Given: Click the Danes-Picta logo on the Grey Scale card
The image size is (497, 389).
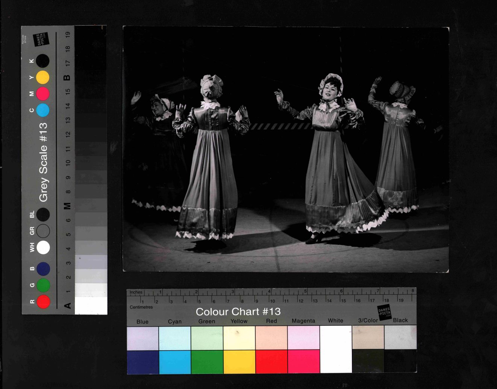Looking at the screenshot, I should (x=41, y=39).
